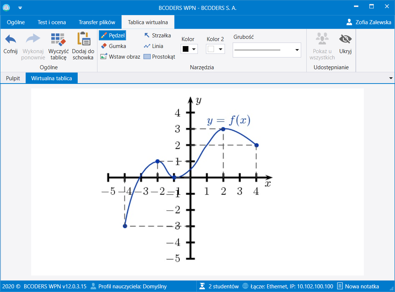
Task: Expand the Kolor black color dropdown arrow
Action: click(x=194, y=49)
